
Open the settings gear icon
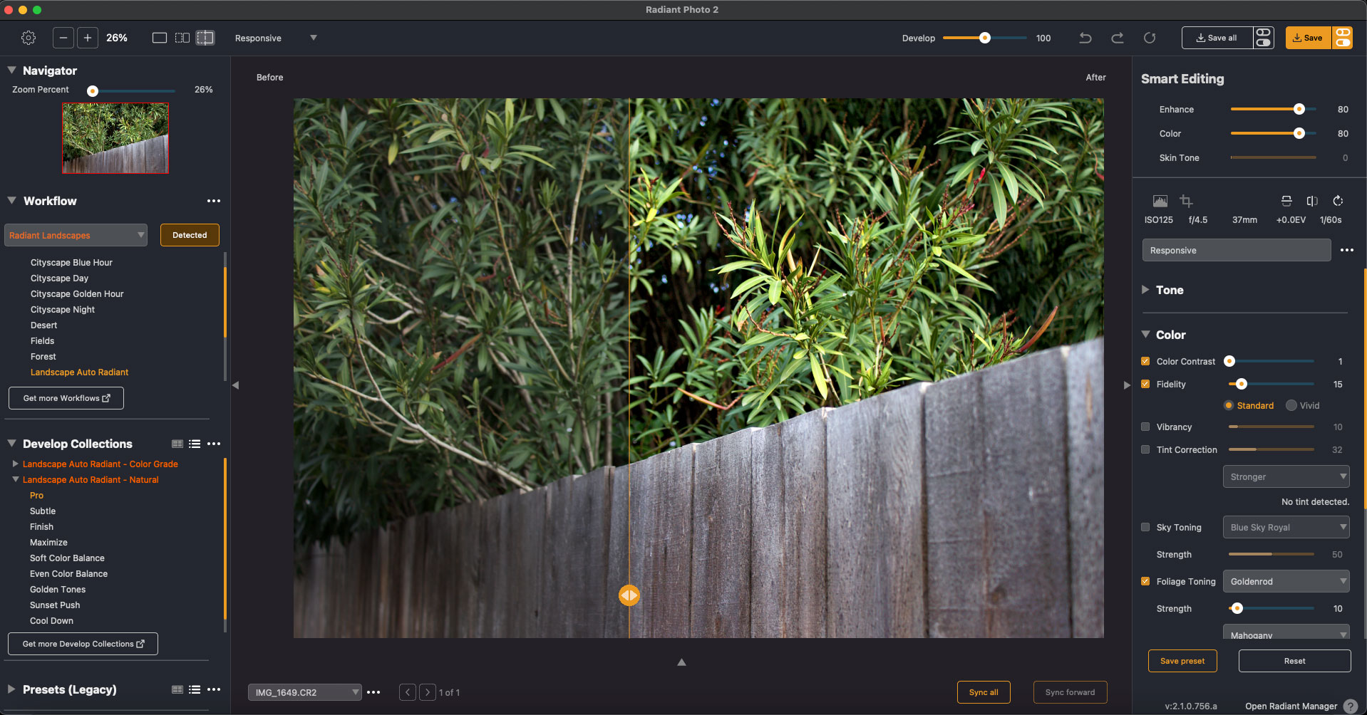click(29, 38)
